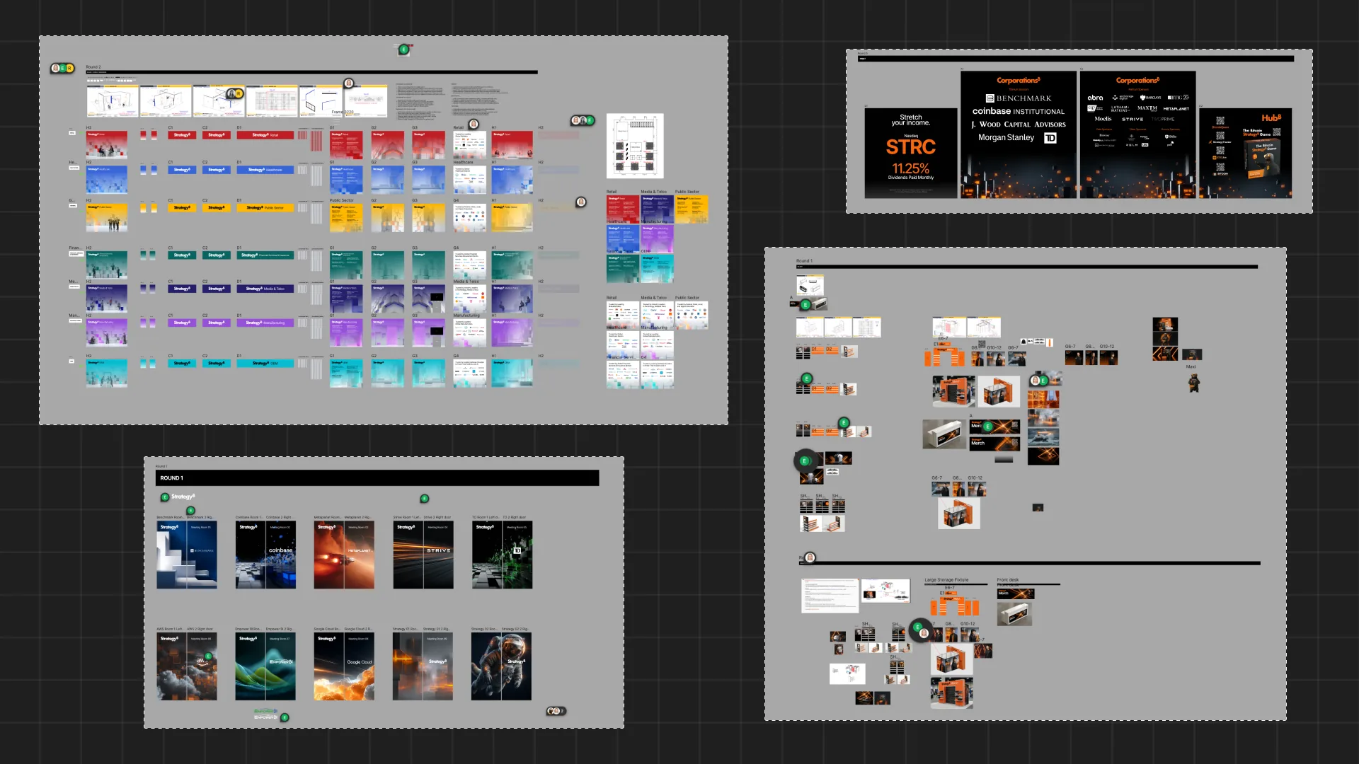The image size is (1359, 764).
Task: Open the comment pin next to the Empower BI logos
Action: [285, 717]
